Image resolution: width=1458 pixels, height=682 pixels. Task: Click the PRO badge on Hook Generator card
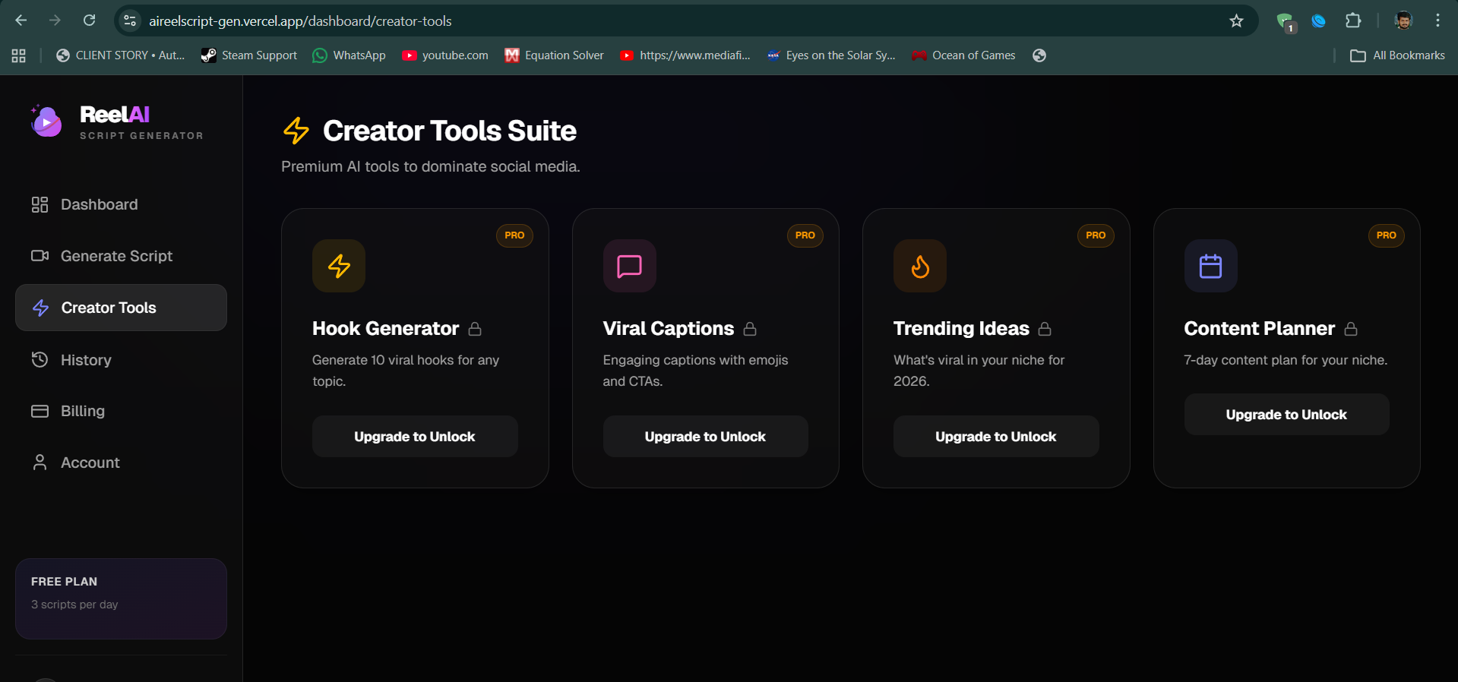[514, 235]
